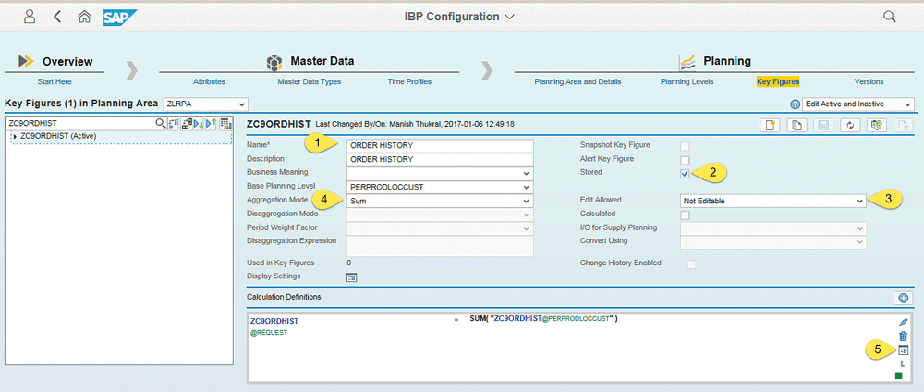This screenshot has width=924, height=392.
Task: Click the Overview section heading
Action: tap(67, 61)
